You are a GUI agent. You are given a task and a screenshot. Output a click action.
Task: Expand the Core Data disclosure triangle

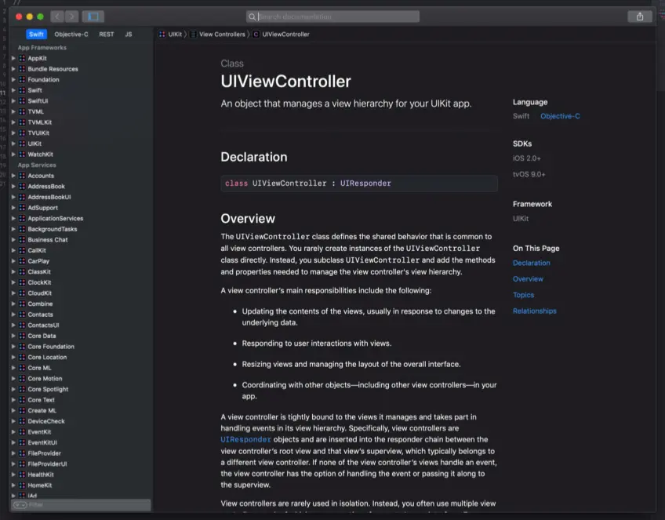pos(13,336)
